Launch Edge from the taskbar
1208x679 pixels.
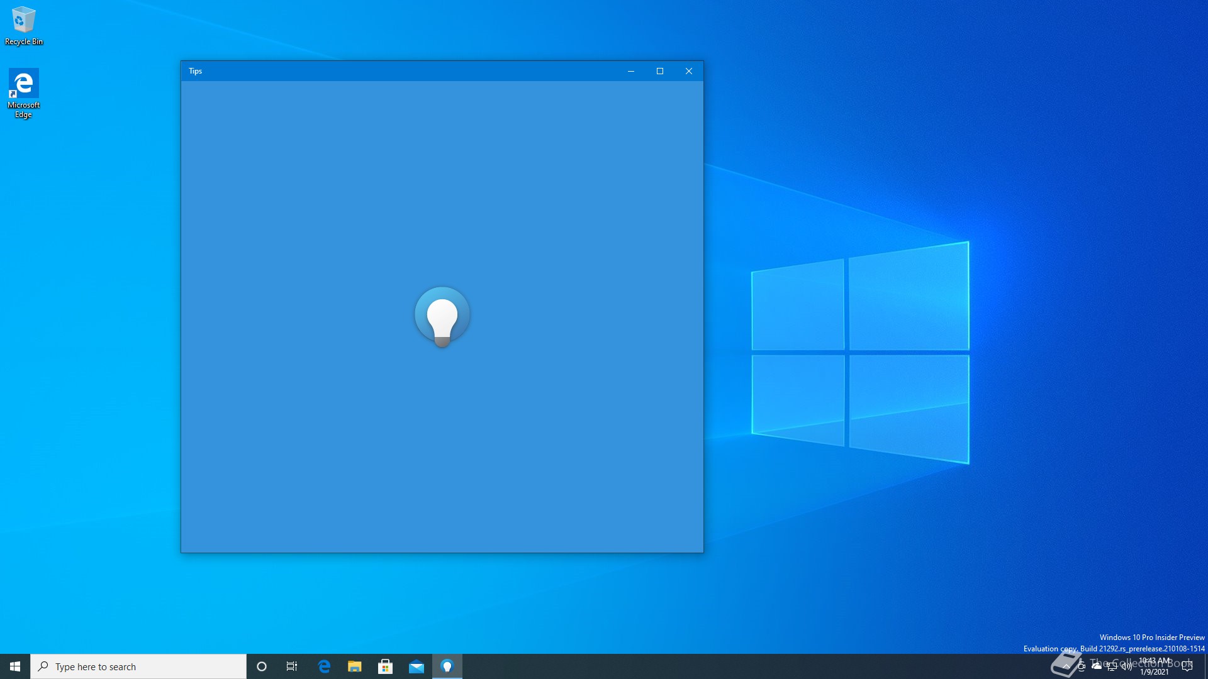pyautogui.click(x=324, y=666)
